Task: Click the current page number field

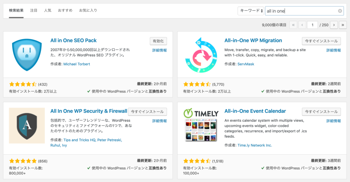Action: tap(312, 25)
